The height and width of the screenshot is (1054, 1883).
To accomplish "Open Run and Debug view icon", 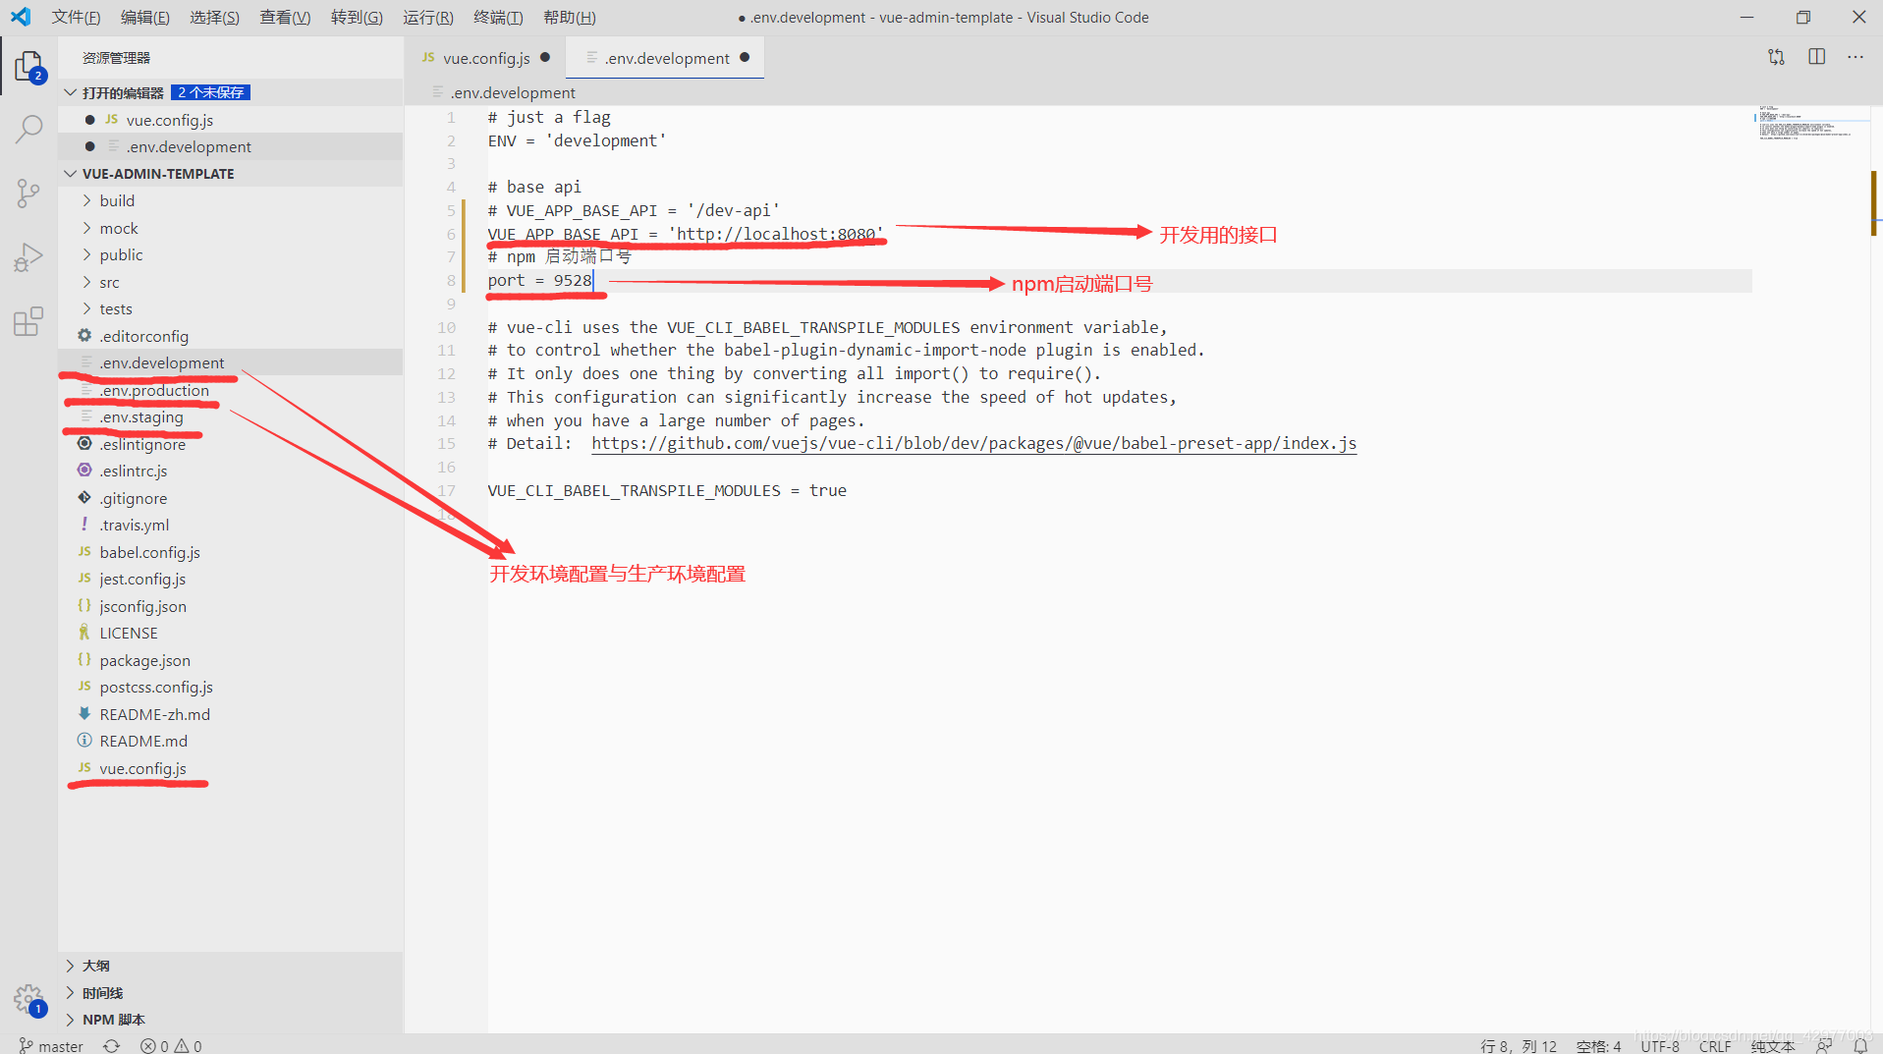I will (28, 257).
